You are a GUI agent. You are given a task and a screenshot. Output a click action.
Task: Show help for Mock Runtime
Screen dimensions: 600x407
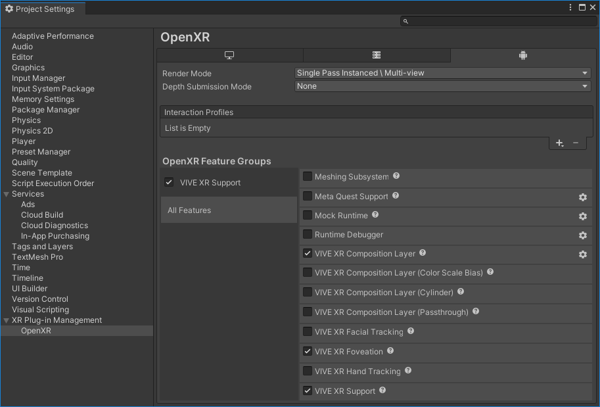pos(375,215)
